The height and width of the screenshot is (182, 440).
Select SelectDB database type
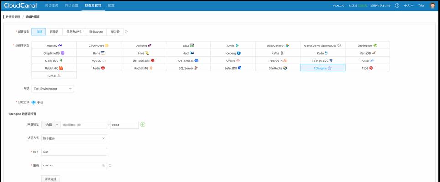pos(233,68)
